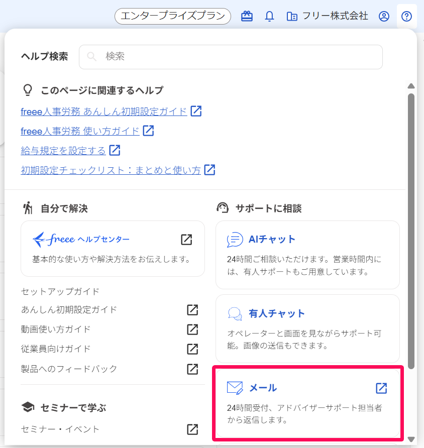Click external icon on メール card

click(381, 388)
